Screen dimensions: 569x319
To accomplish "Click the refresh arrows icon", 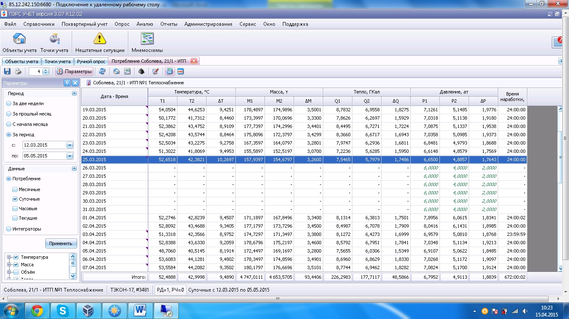I will (x=102, y=71).
